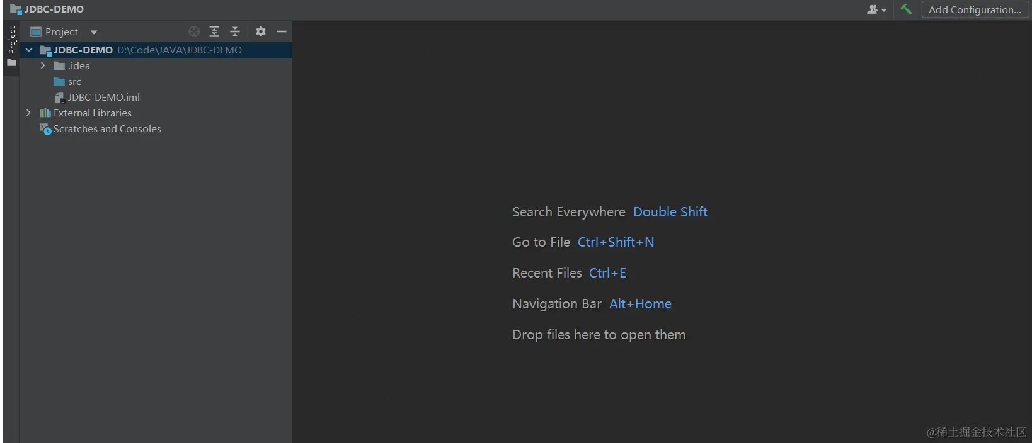Click the Expand All icon in Project panel

pos(214,31)
